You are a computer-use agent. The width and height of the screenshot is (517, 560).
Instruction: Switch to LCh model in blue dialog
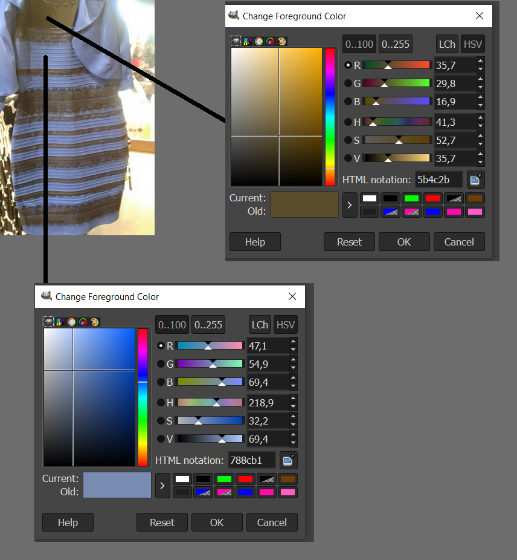coord(260,325)
